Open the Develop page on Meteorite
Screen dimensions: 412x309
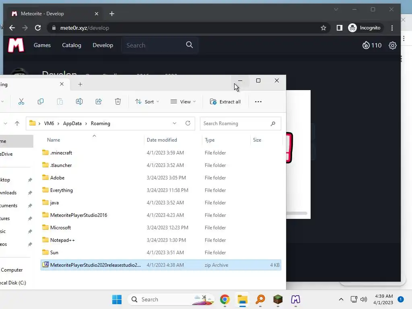pos(103,45)
